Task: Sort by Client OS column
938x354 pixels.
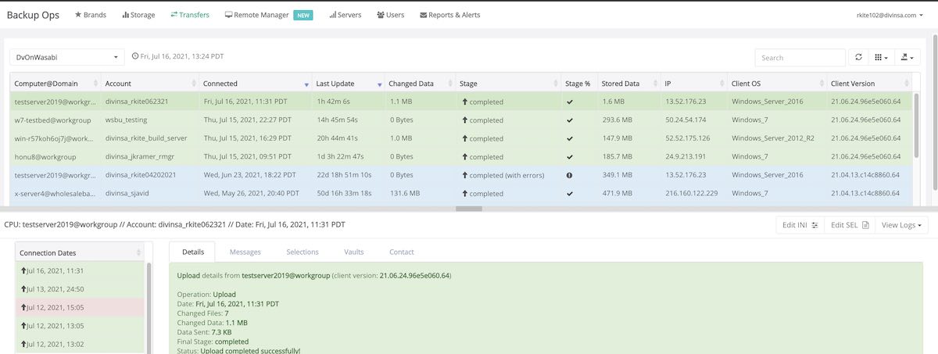Action: [x=777, y=83]
